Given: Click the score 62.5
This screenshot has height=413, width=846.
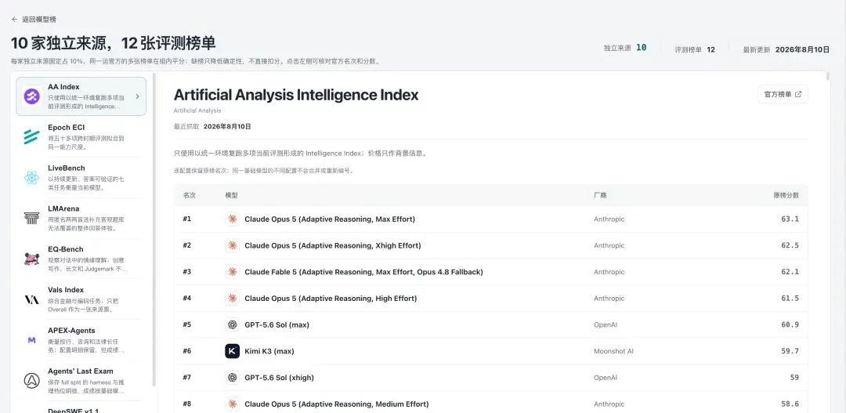Looking at the screenshot, I should pyautogui.click(x=790, y=245).
